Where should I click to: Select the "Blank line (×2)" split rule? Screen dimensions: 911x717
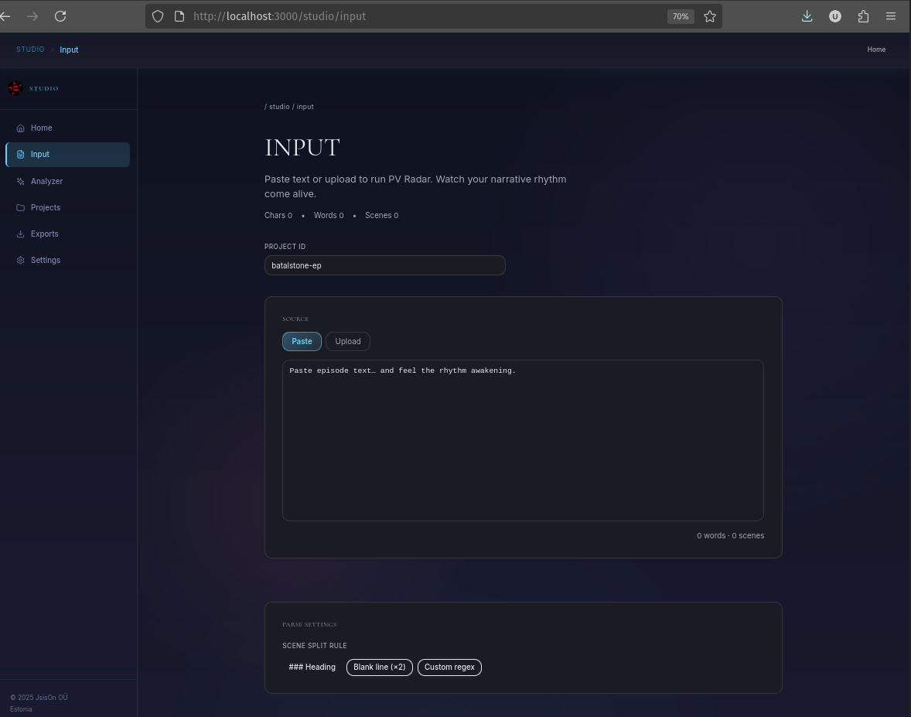click(x=379, y=667)
